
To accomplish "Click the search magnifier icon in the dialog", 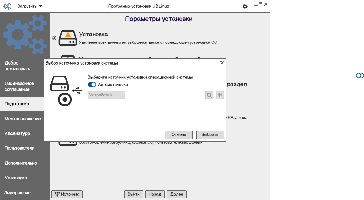I will pyautogui.click(x=209, y=95).
